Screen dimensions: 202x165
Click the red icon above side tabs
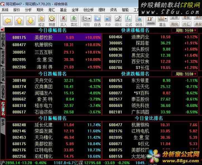[x=3, y=30]
